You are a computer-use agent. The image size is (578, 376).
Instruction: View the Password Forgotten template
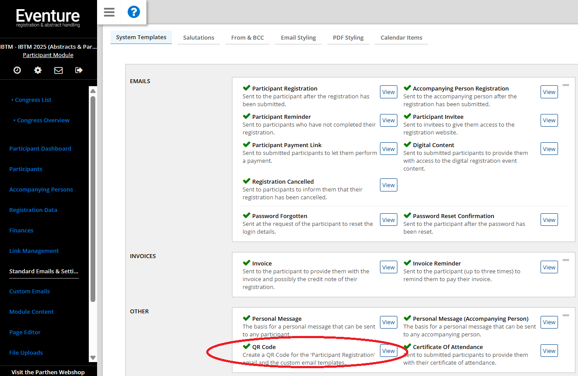tap(388, 220)
